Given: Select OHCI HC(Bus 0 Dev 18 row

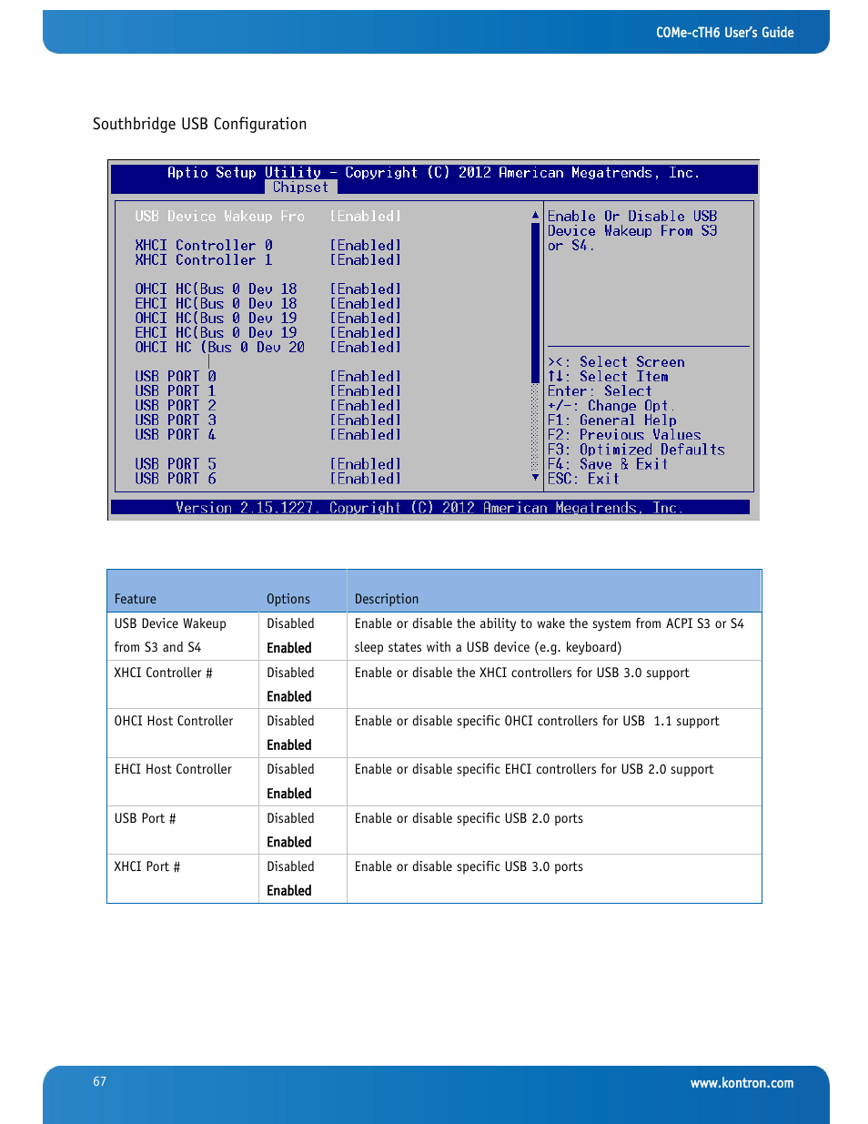Looking at the screenshot, I should (x=268, y=289).
